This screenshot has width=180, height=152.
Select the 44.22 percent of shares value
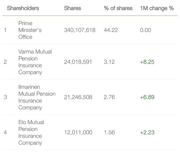(x=111, y=30)
